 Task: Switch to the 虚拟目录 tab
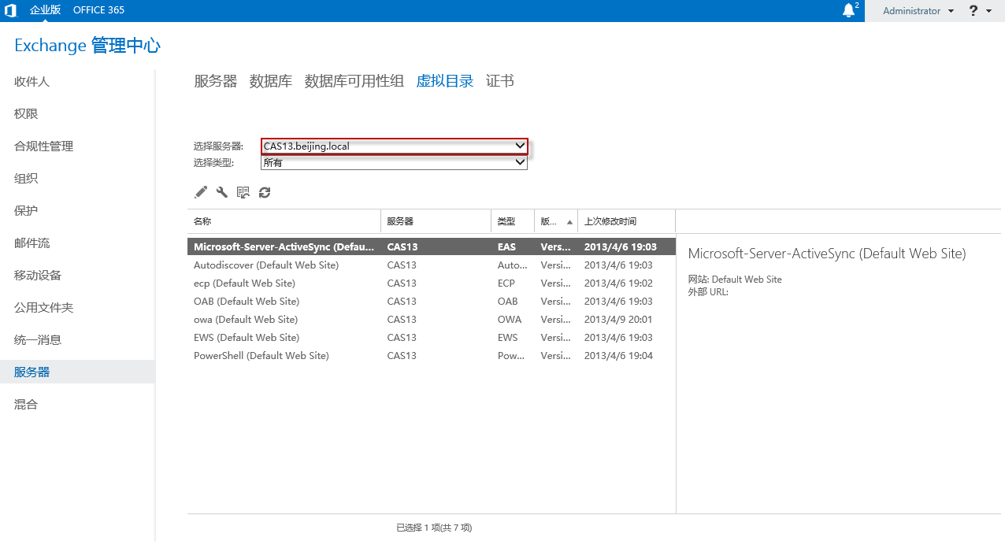pyautogui.click(x=445, y=81)
